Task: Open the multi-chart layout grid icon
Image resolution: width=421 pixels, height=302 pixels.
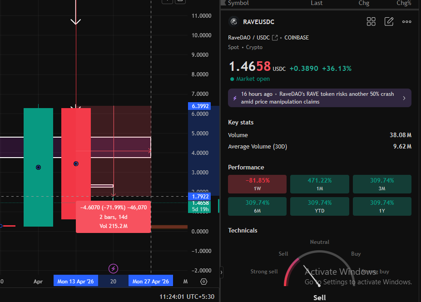Action: point(371,21)
